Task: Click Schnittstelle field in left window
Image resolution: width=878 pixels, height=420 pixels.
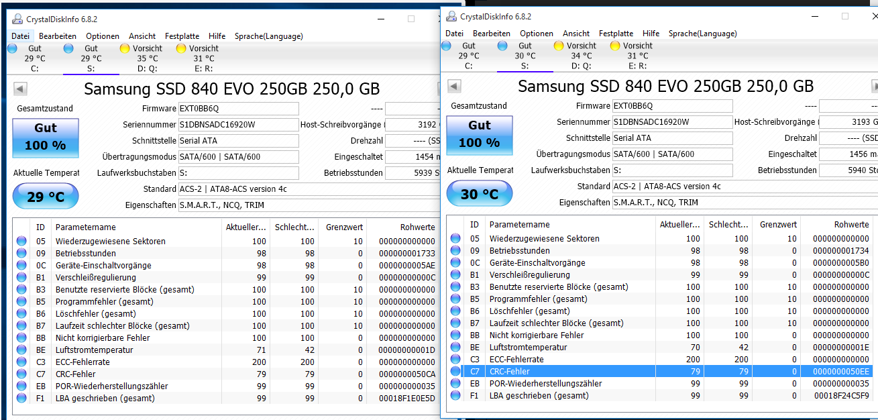Action: [x=238, y=141]
